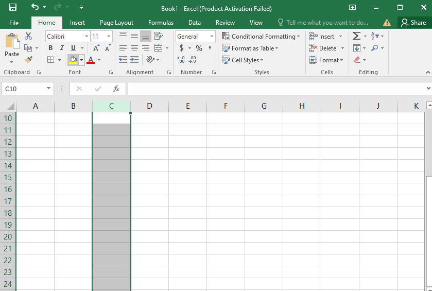Image resolution: width=432 pixels, height=291 pixels.
Task: Toggle Bottom Align
Action: click(x=146, y=36)
